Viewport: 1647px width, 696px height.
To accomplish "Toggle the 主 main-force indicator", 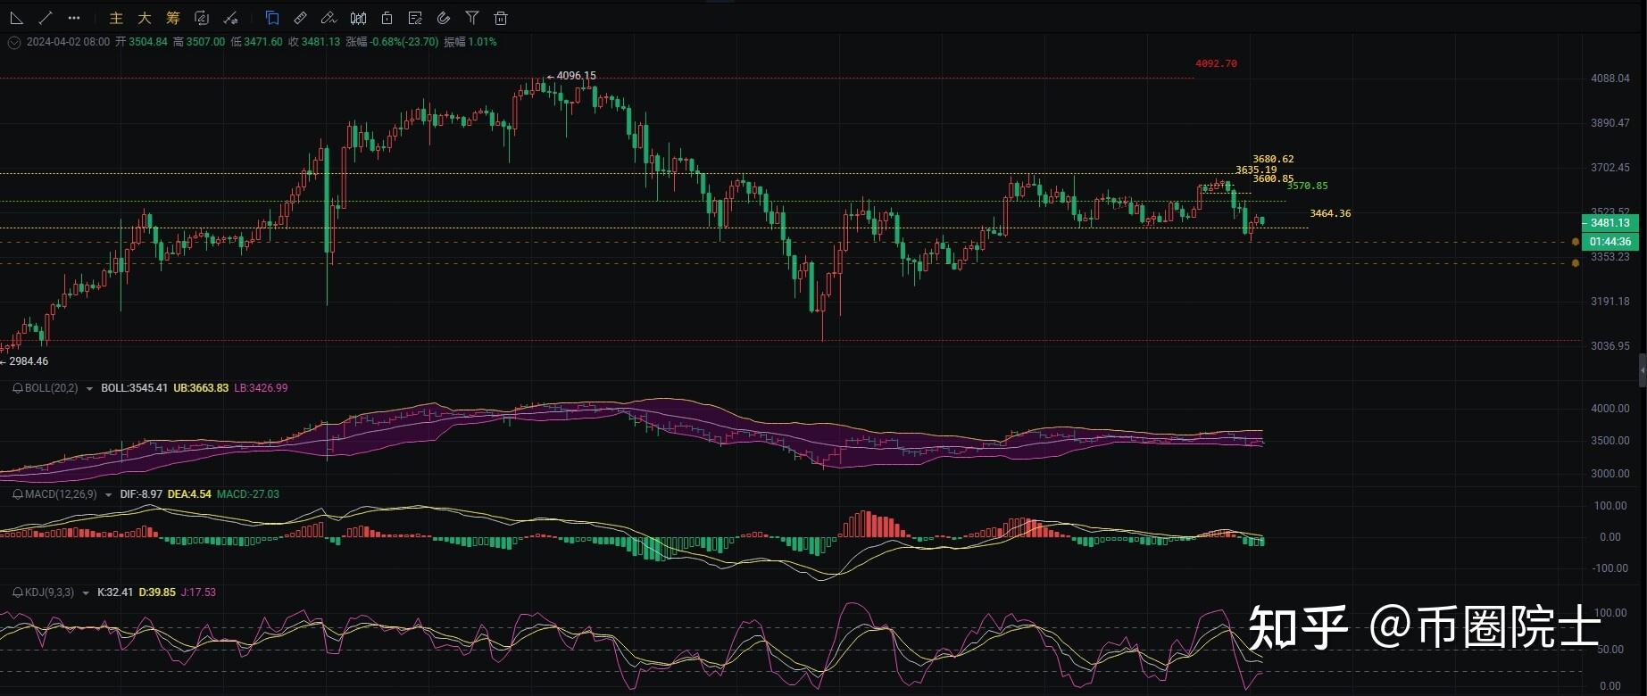I will click(x=116, y=18).
